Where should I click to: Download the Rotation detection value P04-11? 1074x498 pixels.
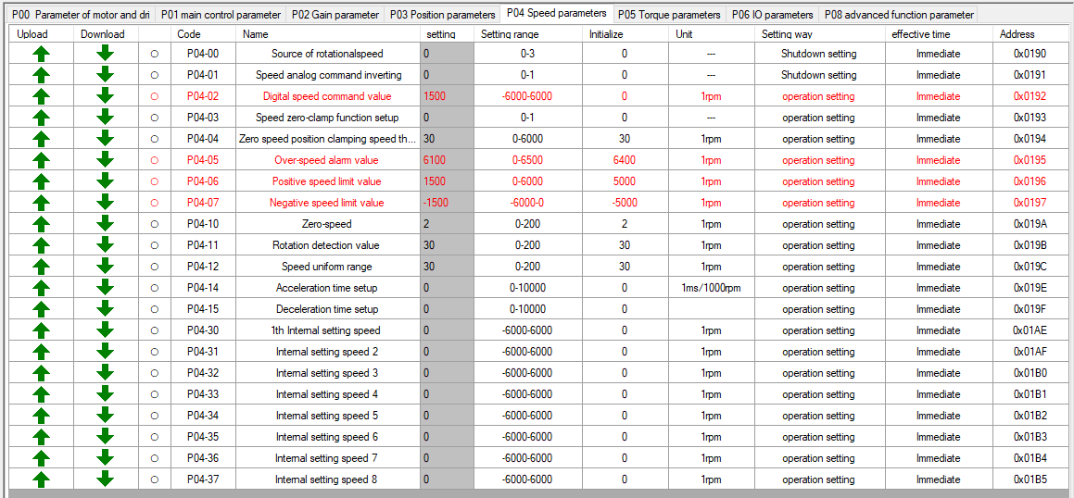(105, 245)
